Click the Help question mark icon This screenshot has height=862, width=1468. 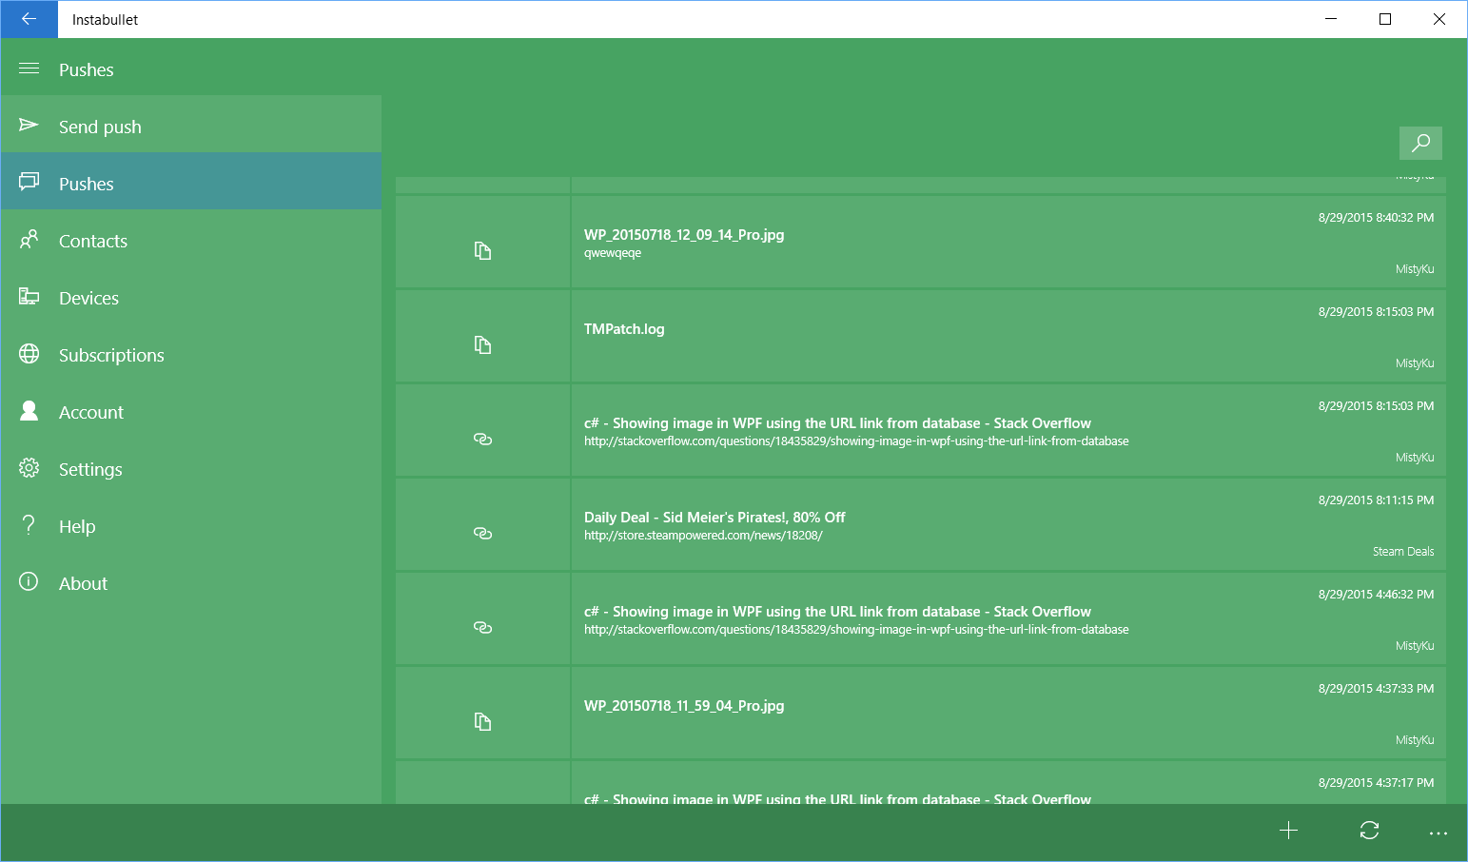(x=29, y=525)
